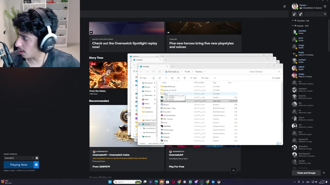This screenshot has height=185, width=330.
Task: Open Discord icon on taskbar
Action: (x=196, y=182)
